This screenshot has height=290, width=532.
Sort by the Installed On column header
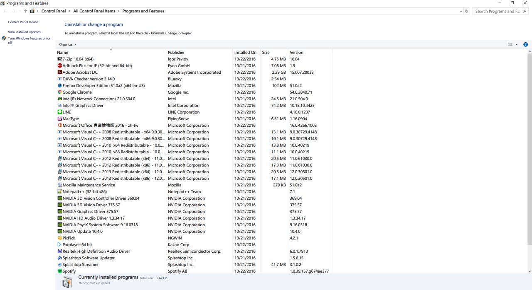coord(246,53)
